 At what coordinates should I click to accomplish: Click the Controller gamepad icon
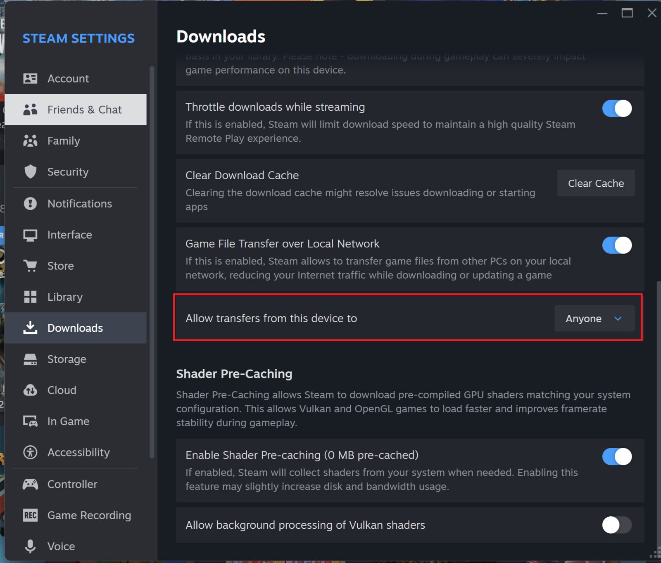[30, 484]
